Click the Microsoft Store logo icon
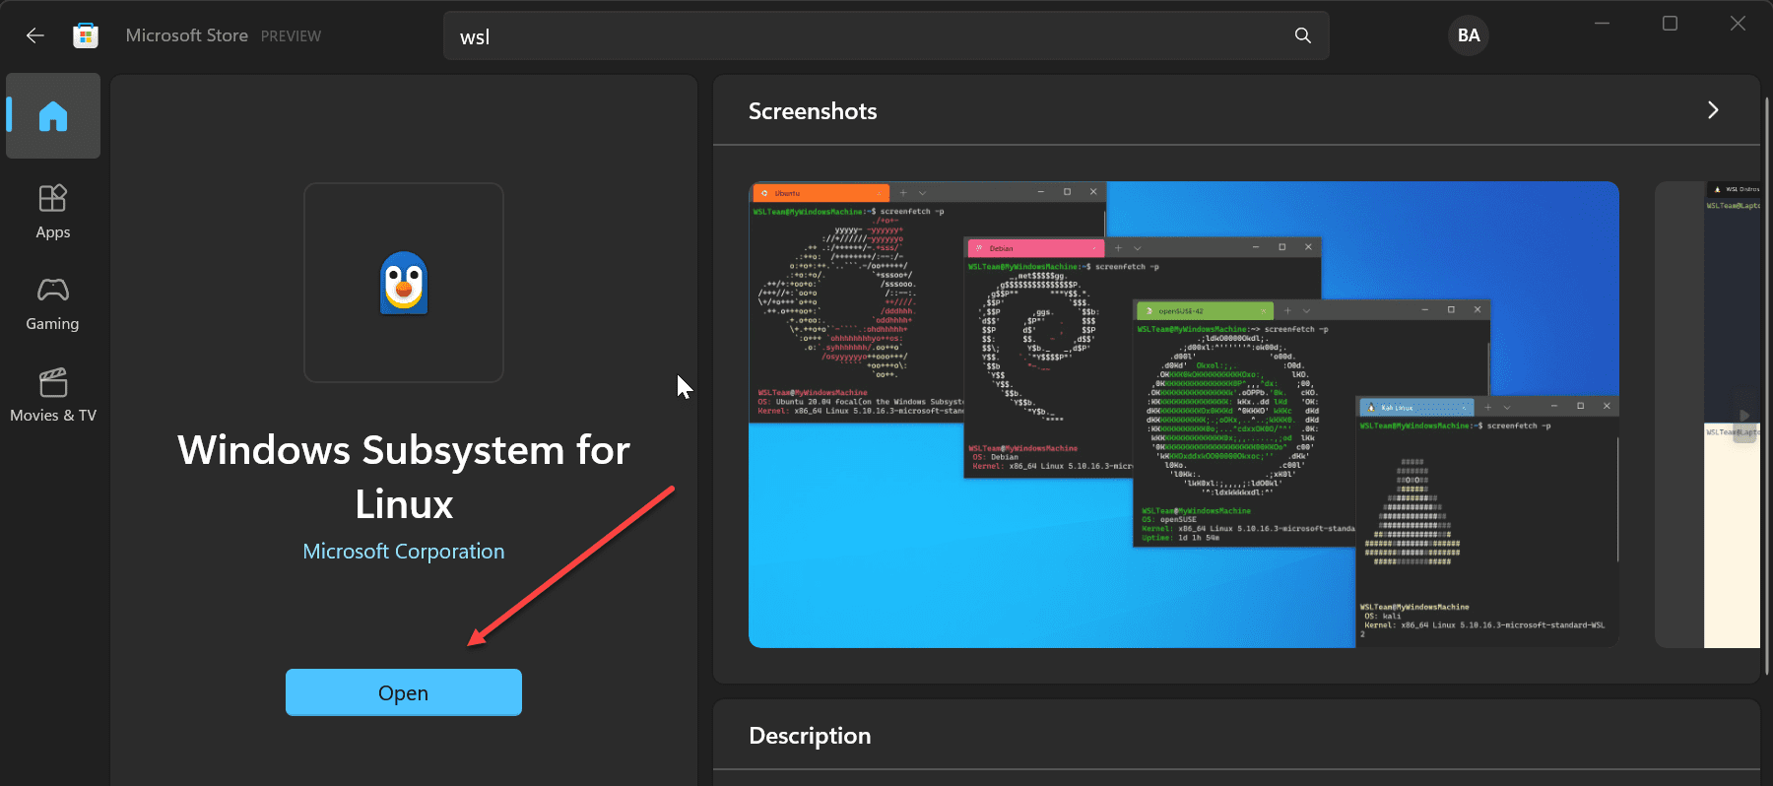The width and height of the screenshot is (1773, 786). pos(86,35)
